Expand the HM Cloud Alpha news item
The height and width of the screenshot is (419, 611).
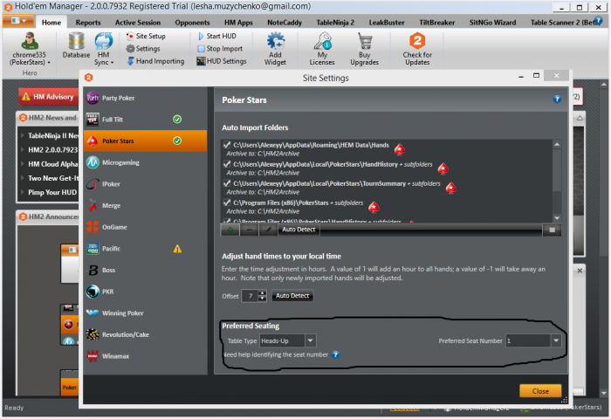22,164
